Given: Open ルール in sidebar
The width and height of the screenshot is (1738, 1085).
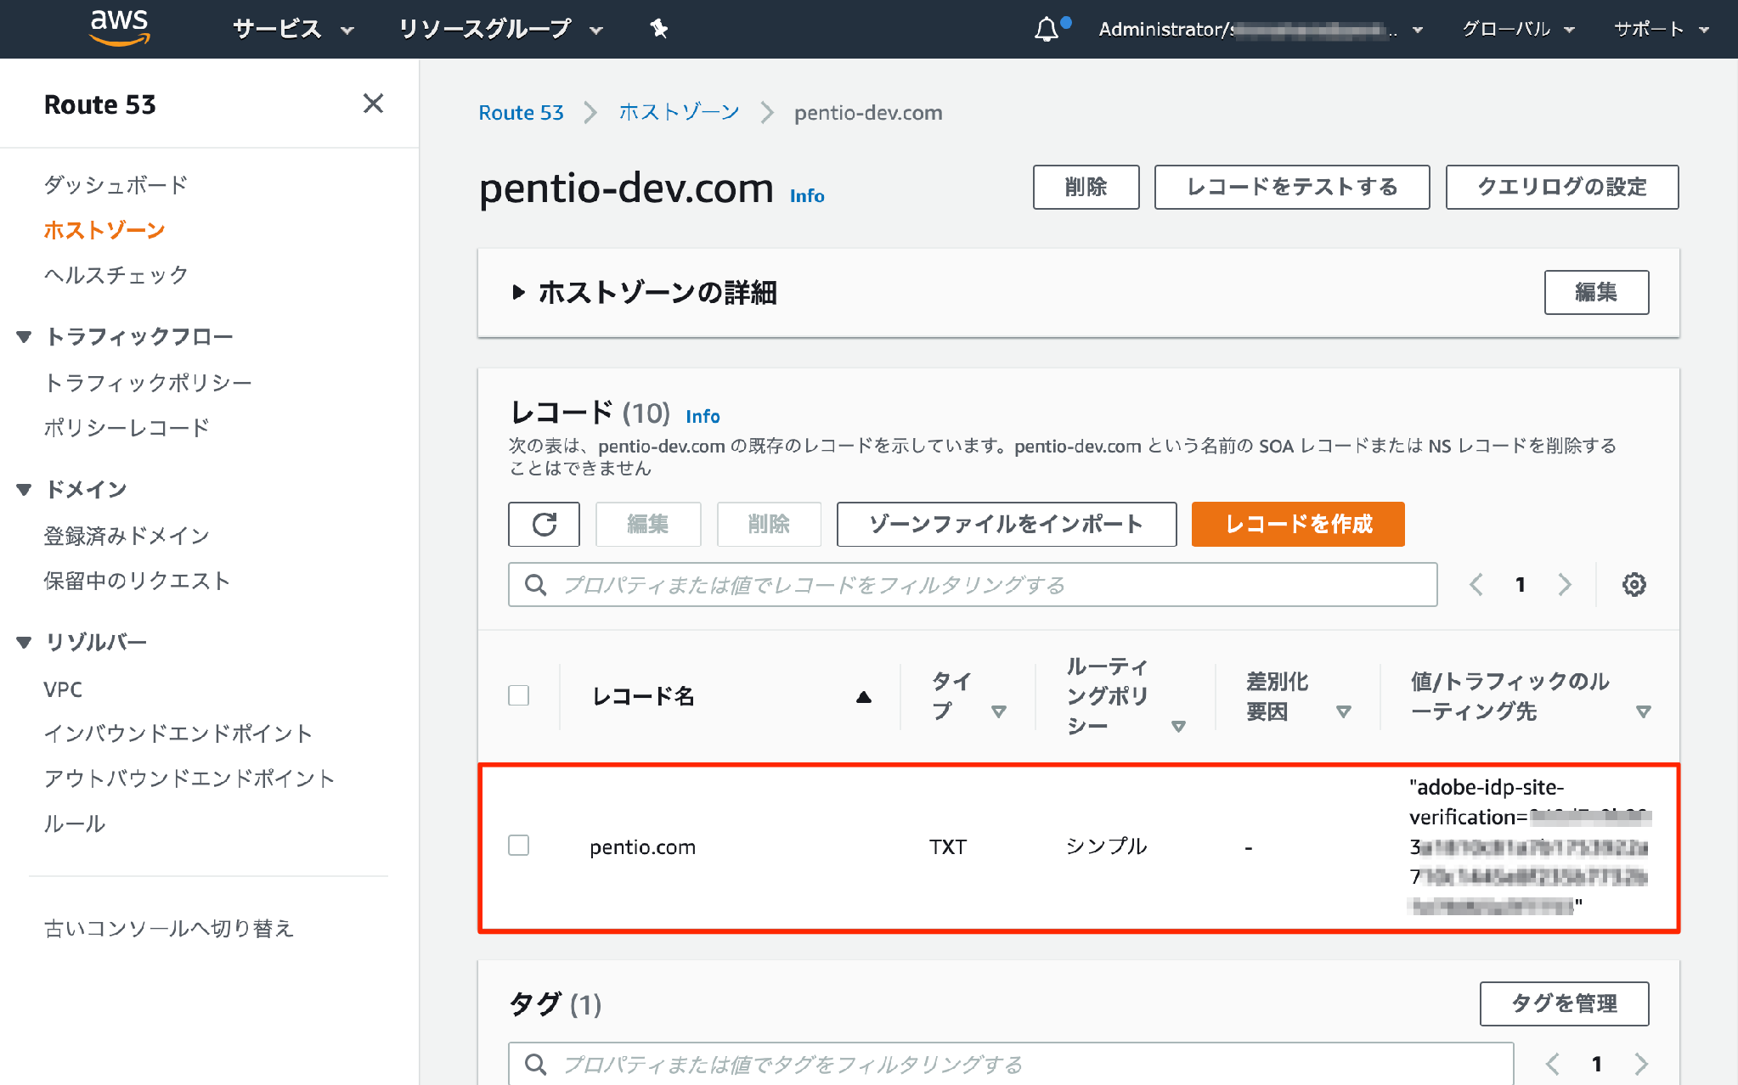Looking at the screenshot, I should (x=75, y=824).
